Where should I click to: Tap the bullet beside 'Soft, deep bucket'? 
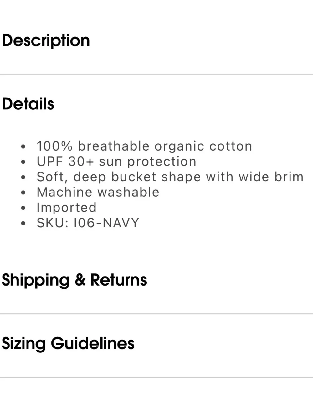pyautogui.click(x=23, y=177)
